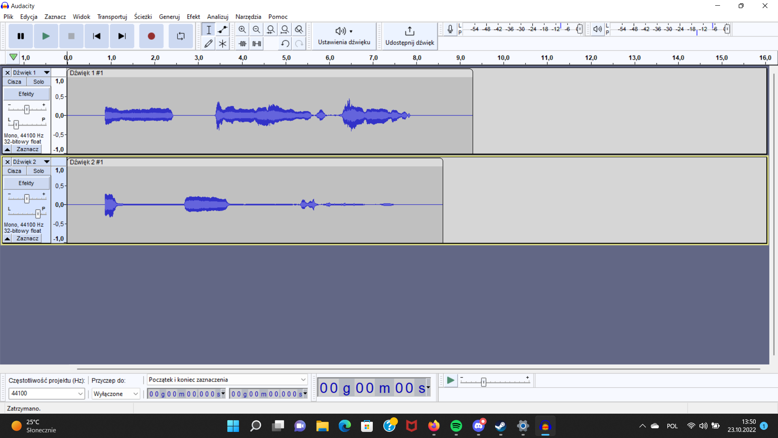The width and height of the screenshot is (778, 438).
Task: Click the Skip to End button
Action: pyautogui.click(x=122, y=36)
